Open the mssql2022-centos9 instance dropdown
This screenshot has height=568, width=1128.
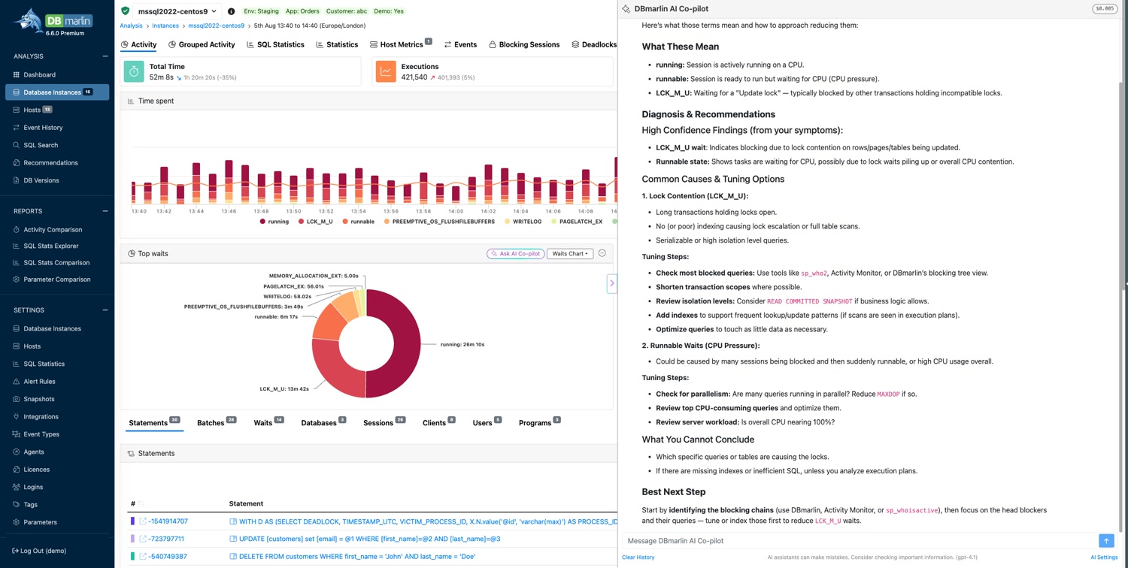[x=177, y=11]
